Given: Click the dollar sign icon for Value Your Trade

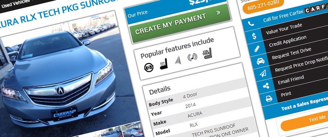Looking at the screenshot, I should [x=254, y=36].
